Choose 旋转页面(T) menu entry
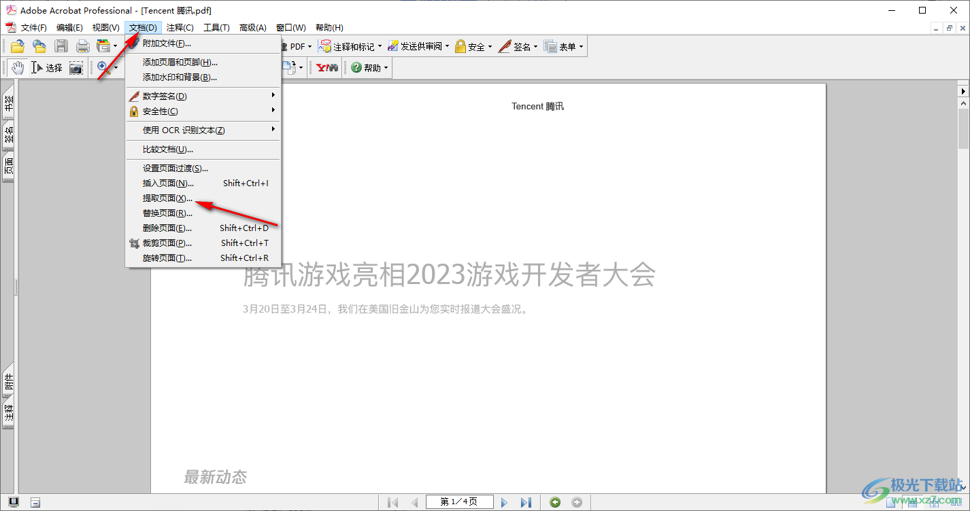The width and height of the screenshot is (970, 511). 203,258
